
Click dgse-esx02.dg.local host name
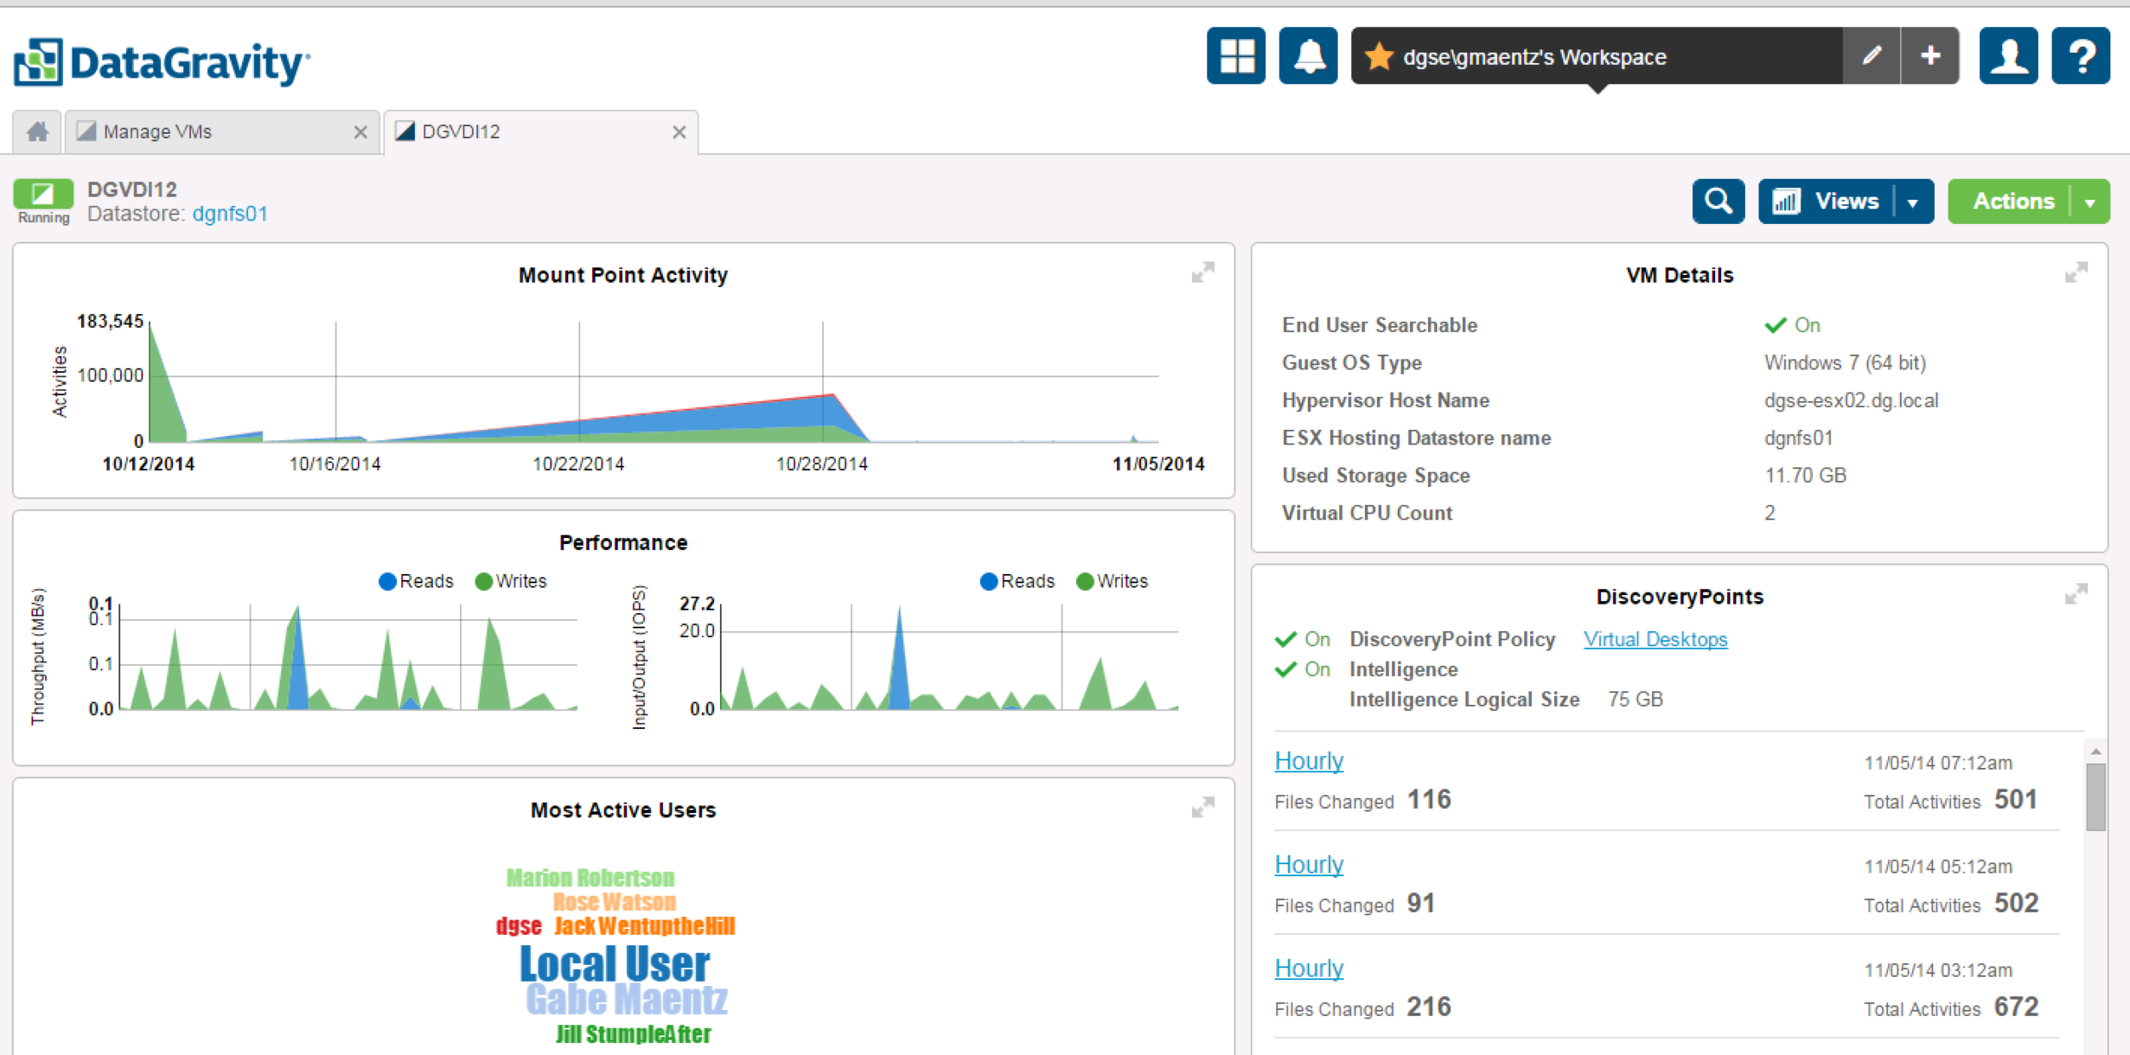point(1851,400)
